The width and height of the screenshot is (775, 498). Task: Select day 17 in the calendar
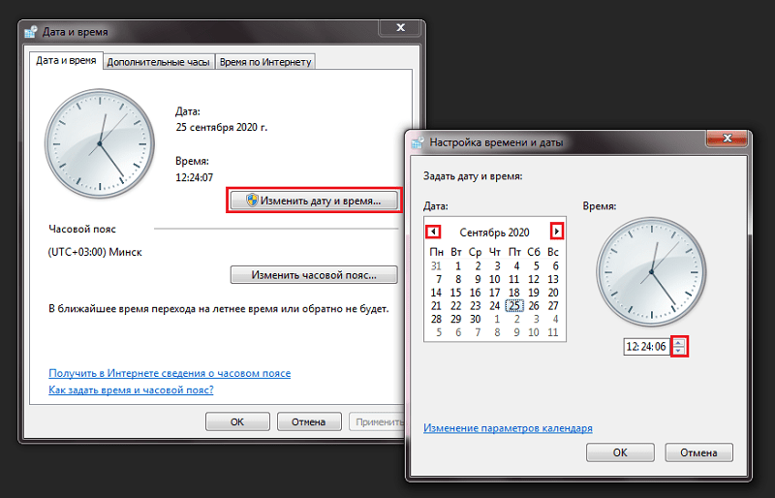[x=495, y=293]
